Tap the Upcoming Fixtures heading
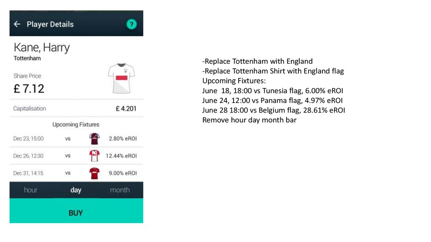The width and height of the screenshot is (431, 242). tap(76, 125)
